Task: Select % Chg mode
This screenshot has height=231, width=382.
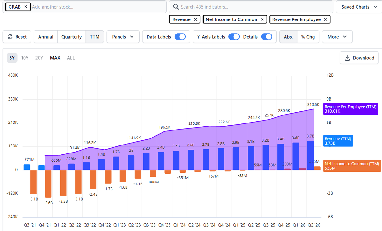Action: pyautogui.click(x=308, y=37)
